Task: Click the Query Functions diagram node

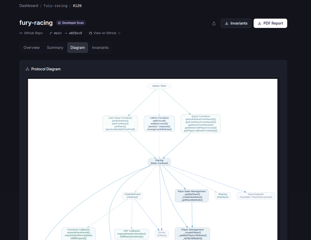Action: coord(201,124)
